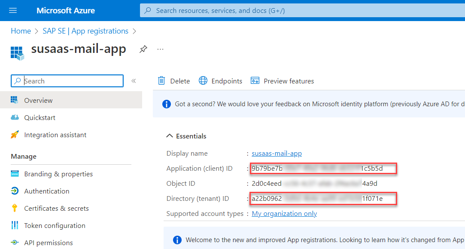
Task: Pin susaas-mail-app to dashboard
Action: [x=143, y=49]
